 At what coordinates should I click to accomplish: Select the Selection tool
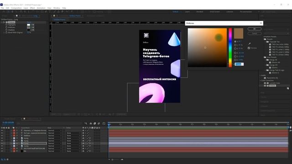8,11
